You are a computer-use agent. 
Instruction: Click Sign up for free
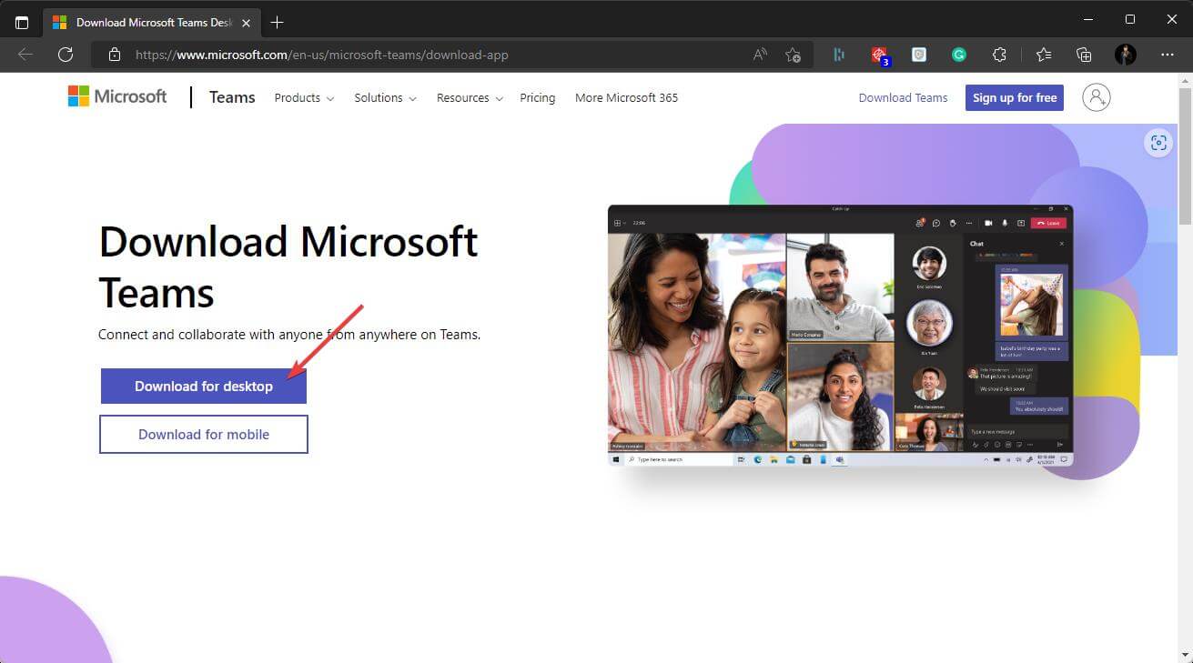(1015, 97)
